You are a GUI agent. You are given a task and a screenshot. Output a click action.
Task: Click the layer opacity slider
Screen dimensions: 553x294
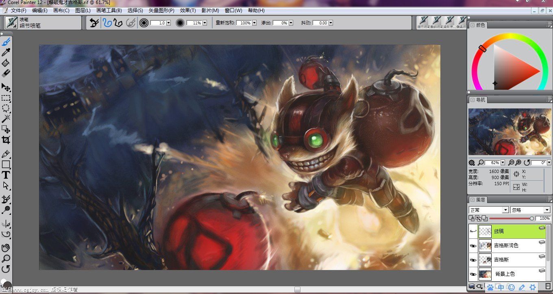tap(511, 218)
